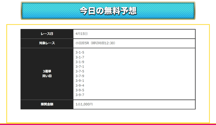Screen dimensions: 216x125
Task: Click the bet combination 3-9-7
Action: pos(80,95)
